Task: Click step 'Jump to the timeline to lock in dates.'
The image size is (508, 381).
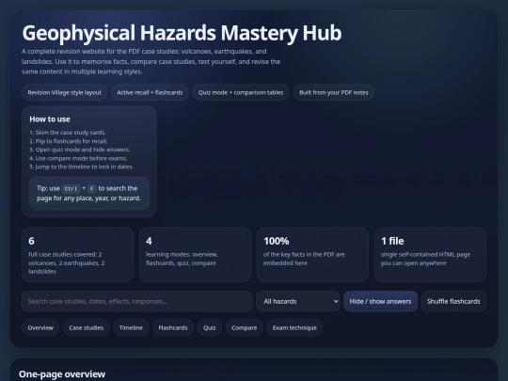Action: tap(81, 167)
